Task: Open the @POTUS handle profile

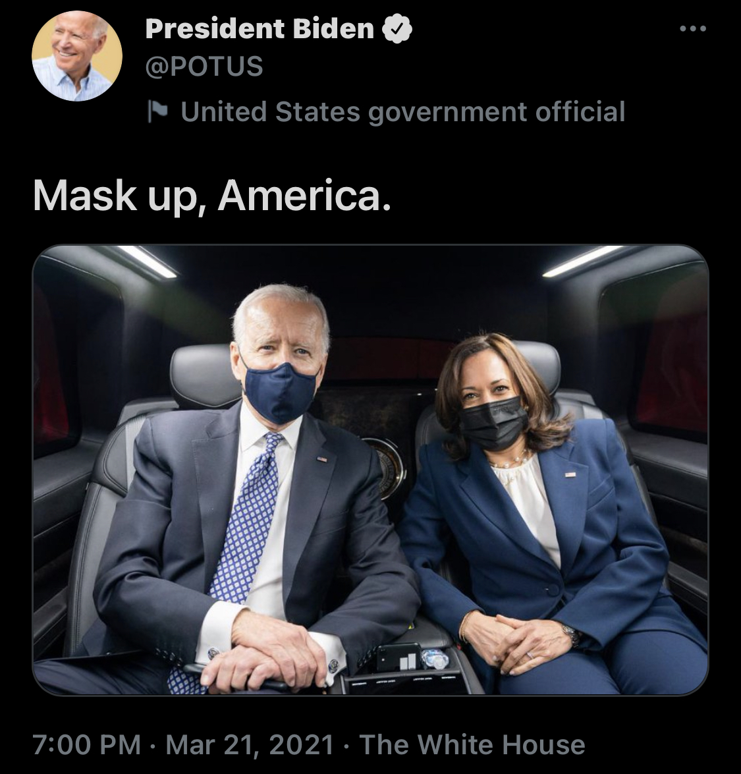Action: [x=204, y=66]
